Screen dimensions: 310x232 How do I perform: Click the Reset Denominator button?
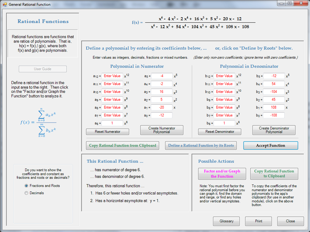(219, 131)
